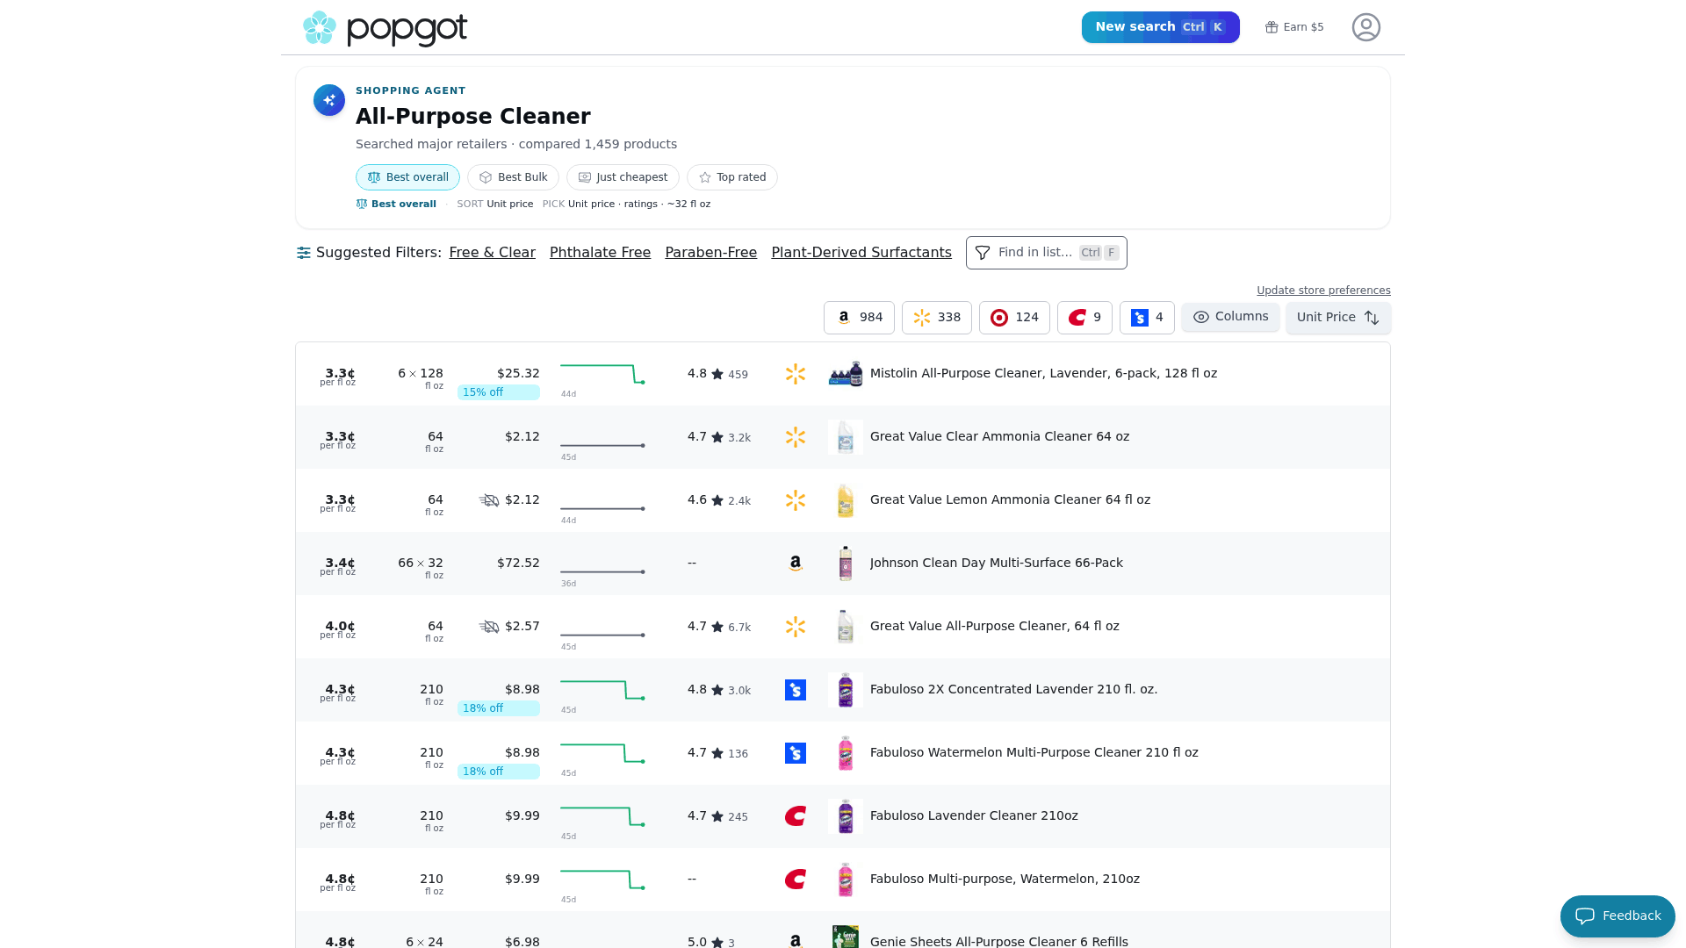Screen dimensions: 1686x948
Task: Click Mistolin 6-pack product thumbnail
Action: (846, 374)
